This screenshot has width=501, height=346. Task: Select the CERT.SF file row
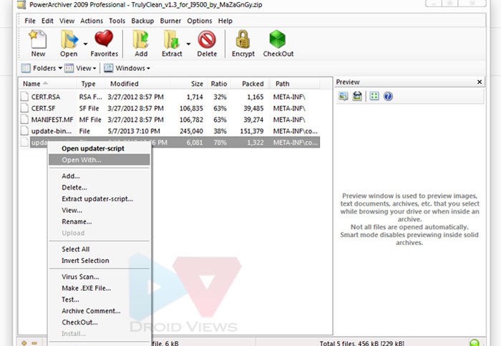[170, 108]
